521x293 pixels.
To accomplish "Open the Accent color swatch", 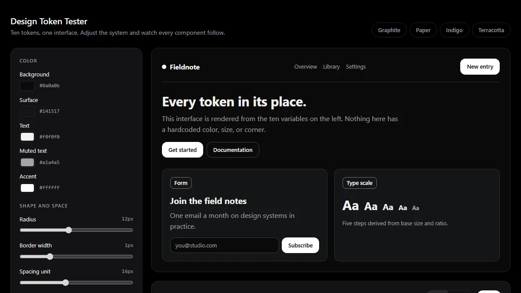I will [x=27, y=188].
